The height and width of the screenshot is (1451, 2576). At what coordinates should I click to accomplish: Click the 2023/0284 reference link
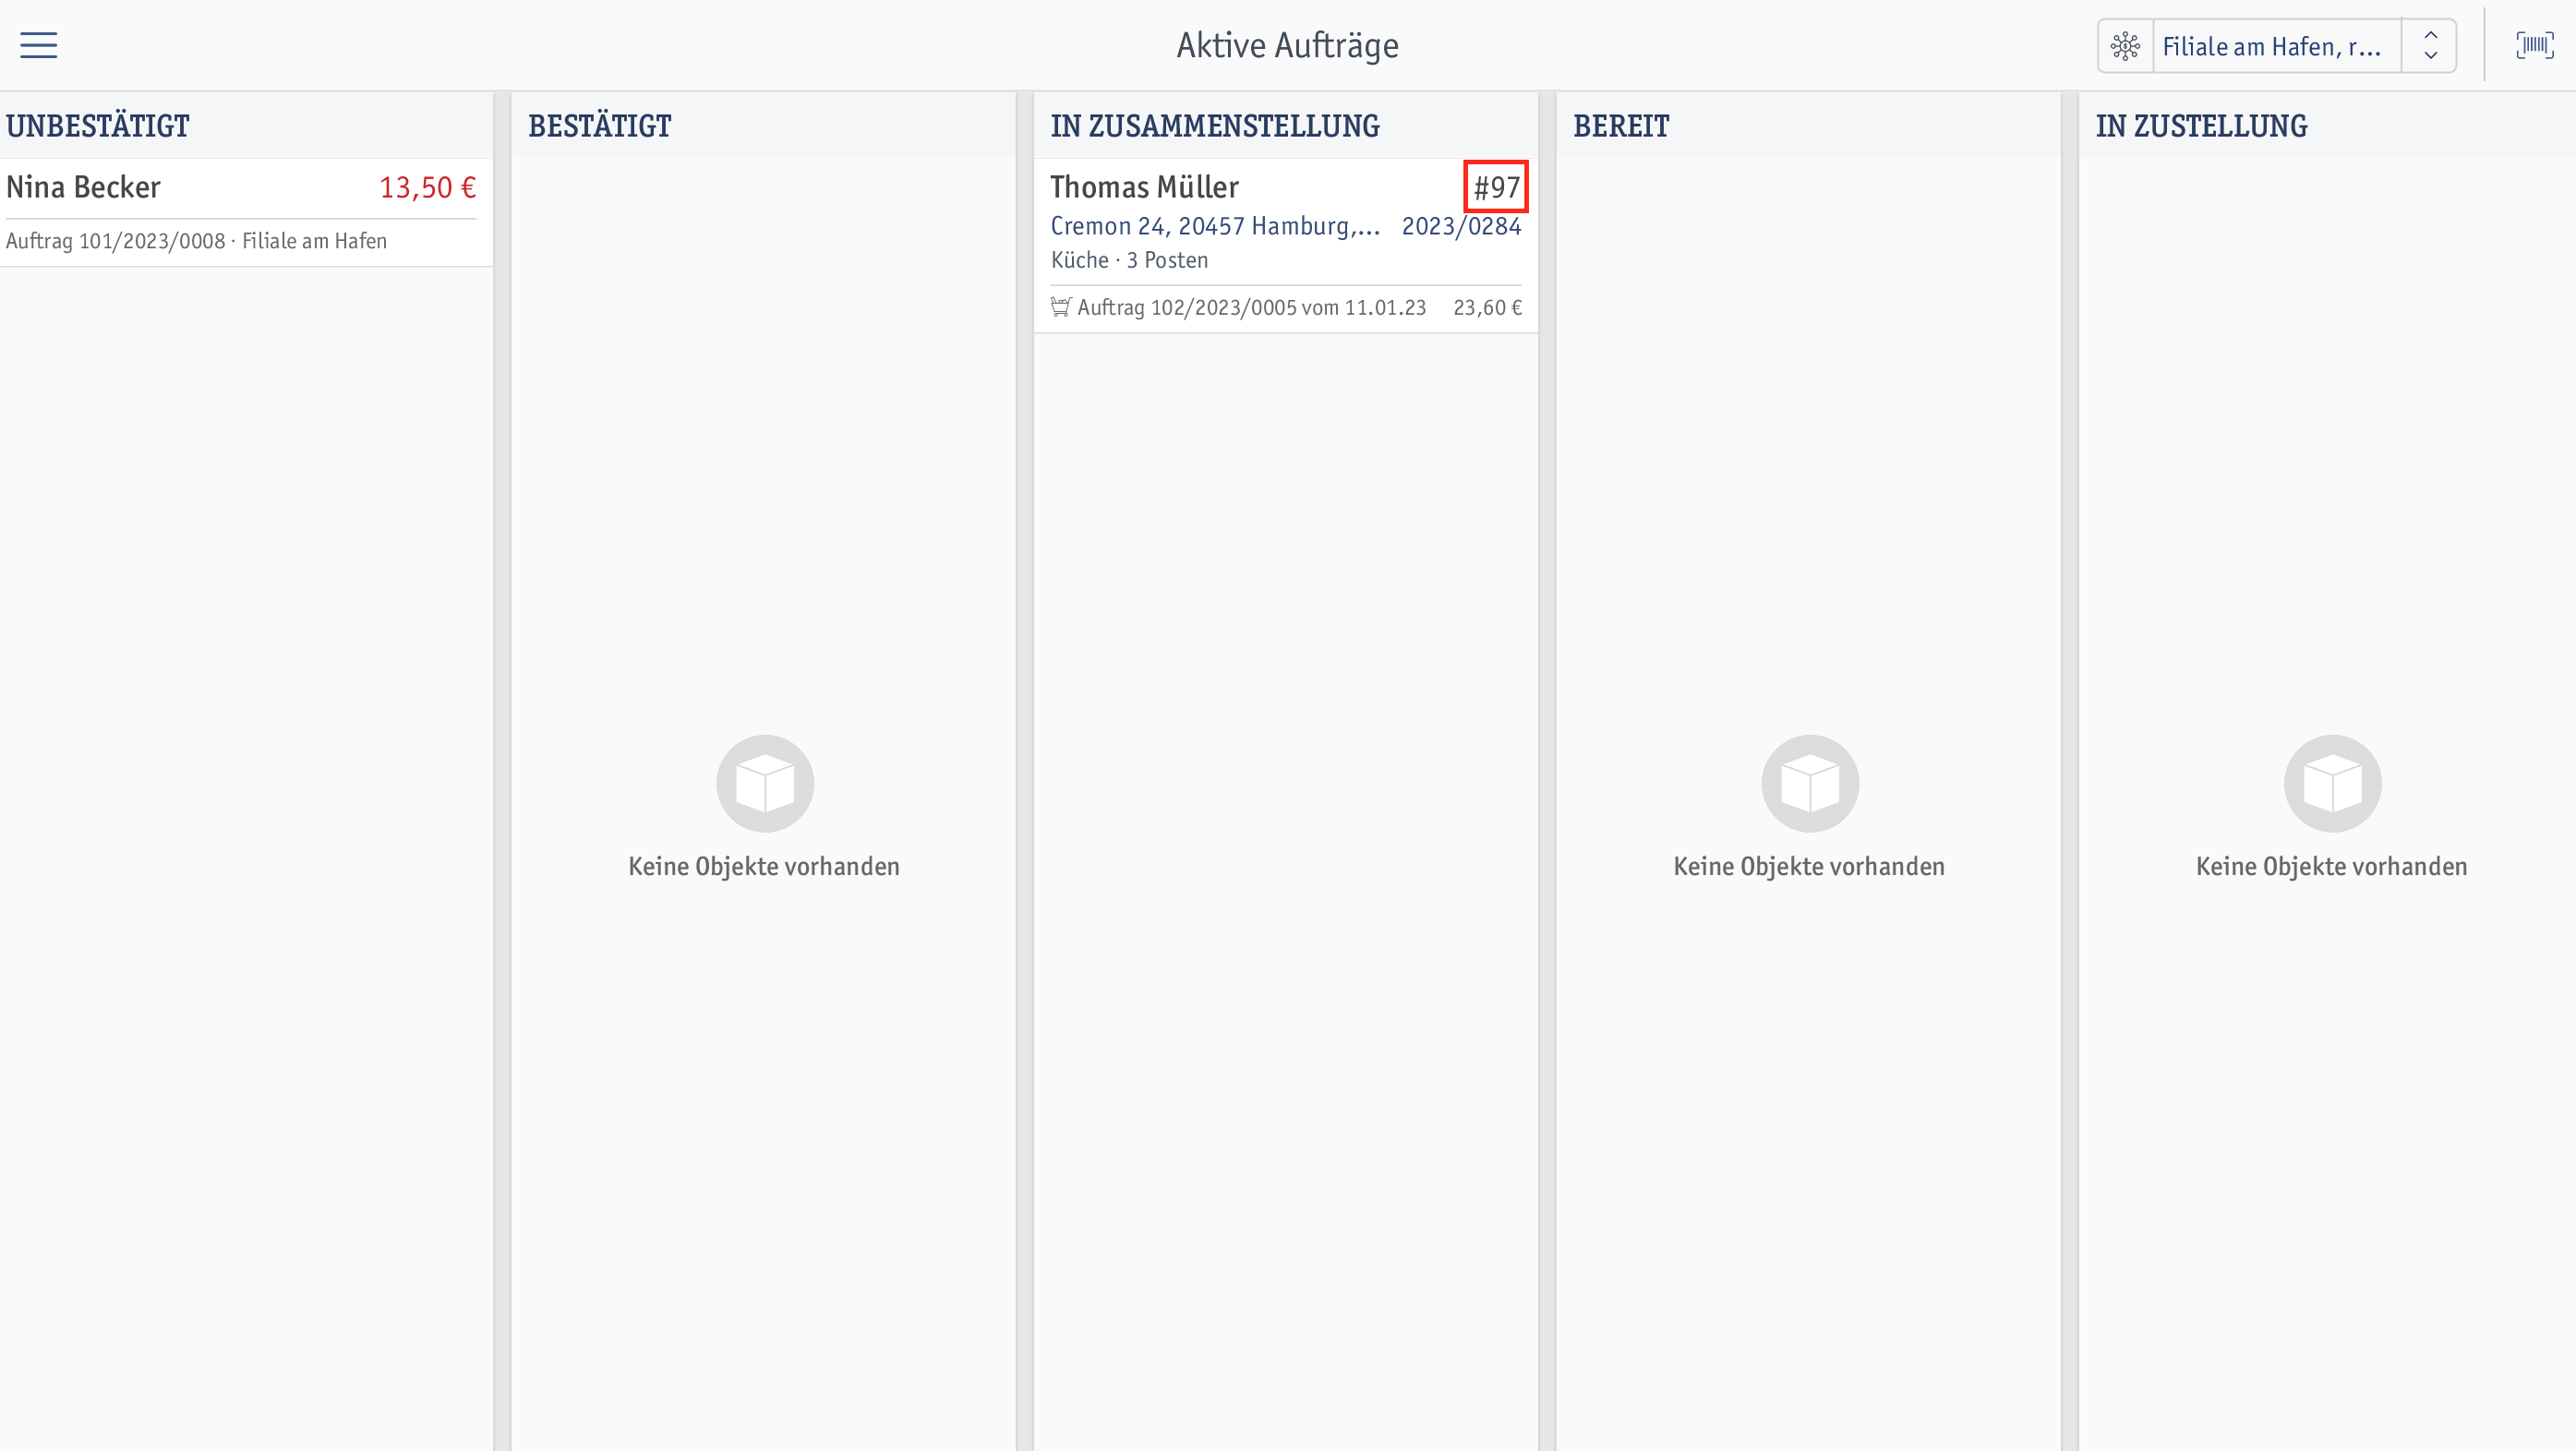pos(1461,227)
